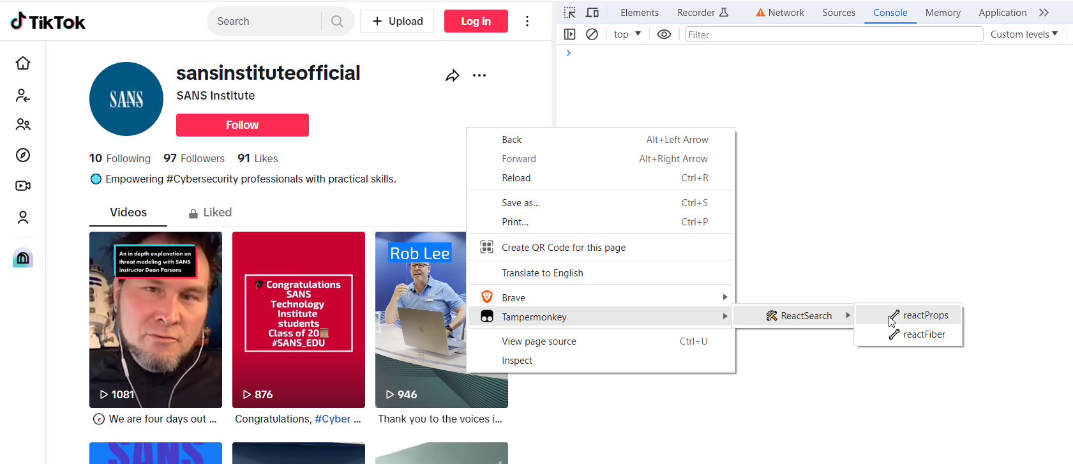1073x464 pixels.
Task: Click the Log in button
Action: click(476, 21)
